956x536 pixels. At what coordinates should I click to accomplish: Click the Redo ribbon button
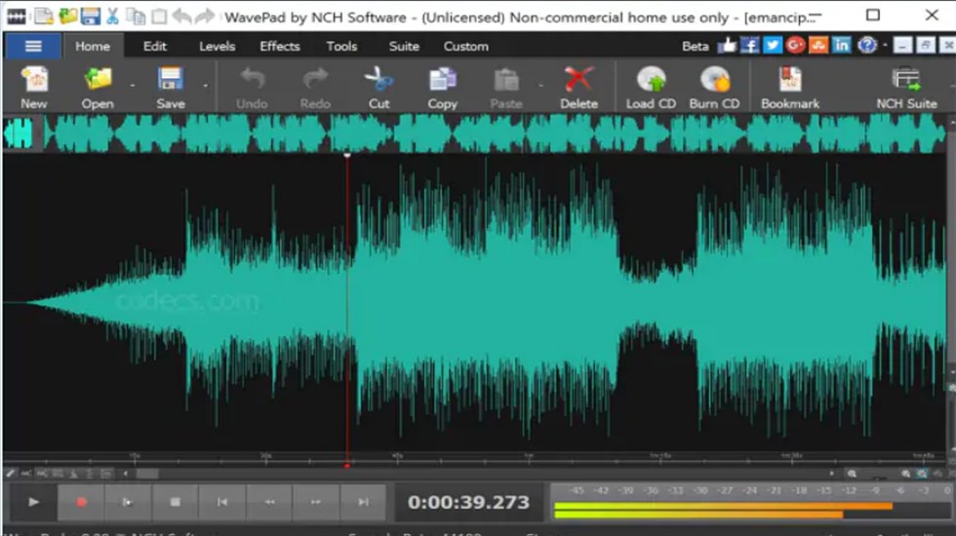(315, 89)
